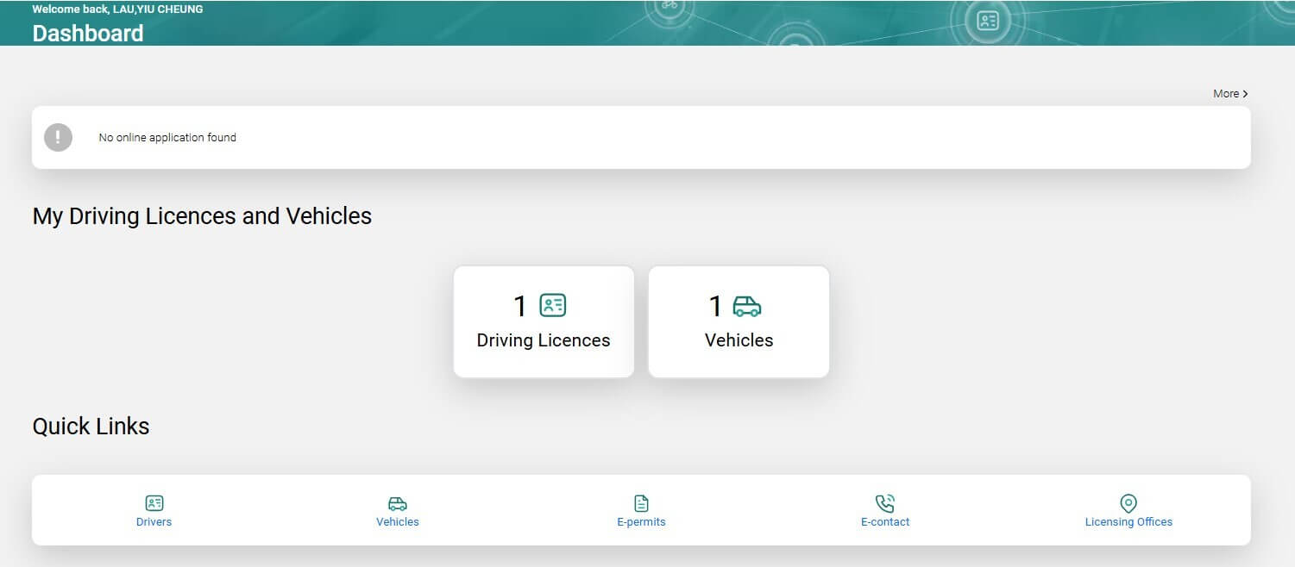This screenshot has width=1295, height=567.
Task: Click the No online application found notice
Action: click(167, 138)
